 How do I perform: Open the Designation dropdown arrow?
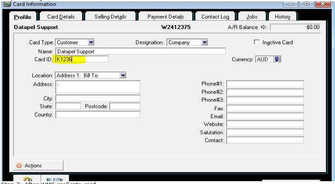click(205, 42)
